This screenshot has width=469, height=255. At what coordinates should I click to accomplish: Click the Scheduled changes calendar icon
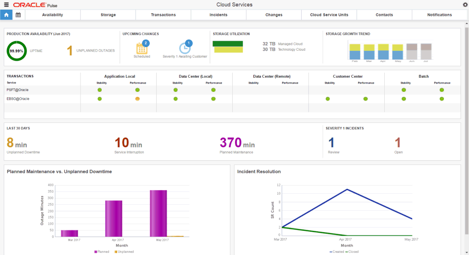click(142, 48)
